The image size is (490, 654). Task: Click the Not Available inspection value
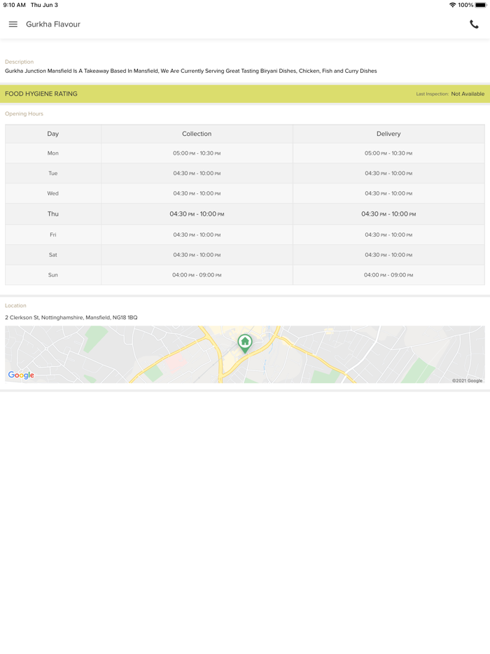coord(468,94)
